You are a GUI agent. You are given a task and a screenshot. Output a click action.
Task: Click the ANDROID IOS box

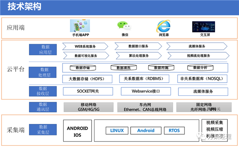[77, 131]
